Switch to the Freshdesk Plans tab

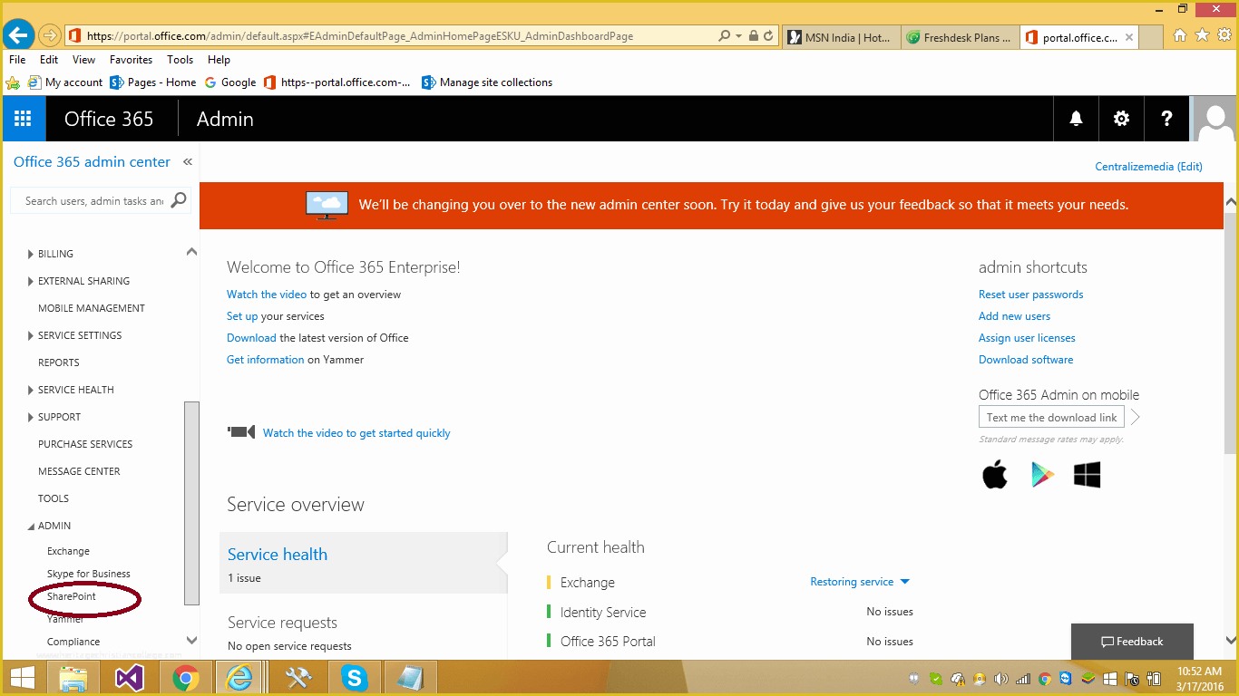[959, 37]
